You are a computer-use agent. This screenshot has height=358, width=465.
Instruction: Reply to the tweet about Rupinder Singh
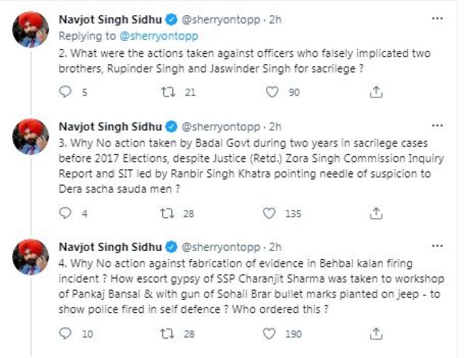(66, 92)
